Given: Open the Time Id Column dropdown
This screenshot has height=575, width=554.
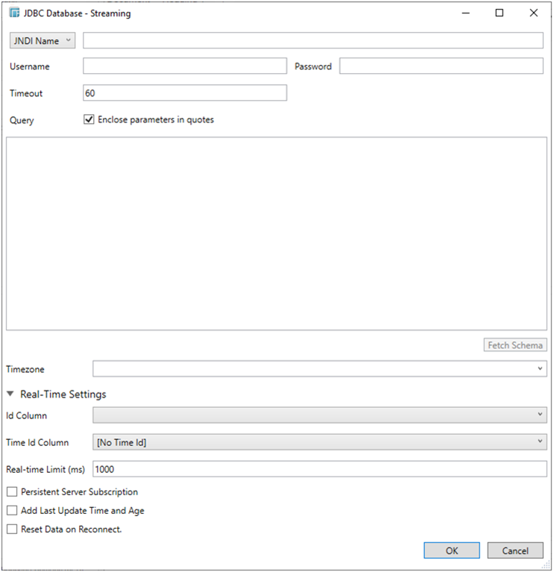Looking at the screenshot, I should pos(319,442).
